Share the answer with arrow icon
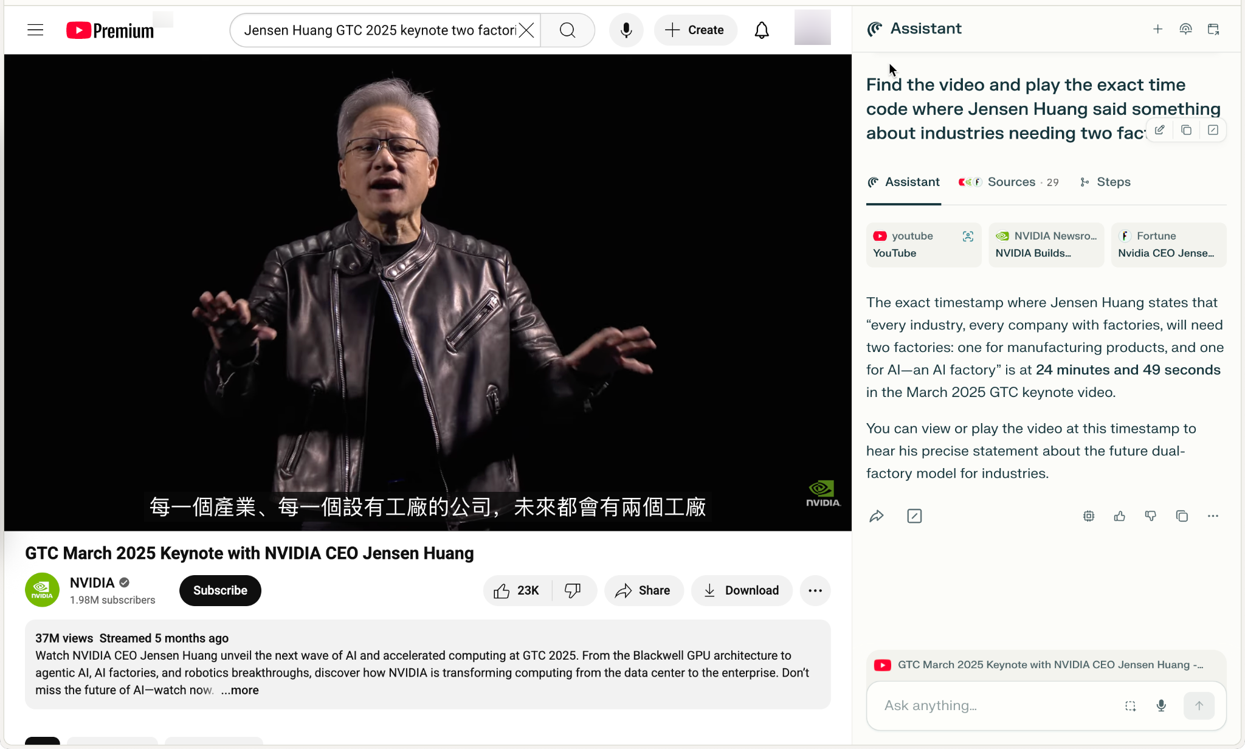1245x749 pixels. 876,516
